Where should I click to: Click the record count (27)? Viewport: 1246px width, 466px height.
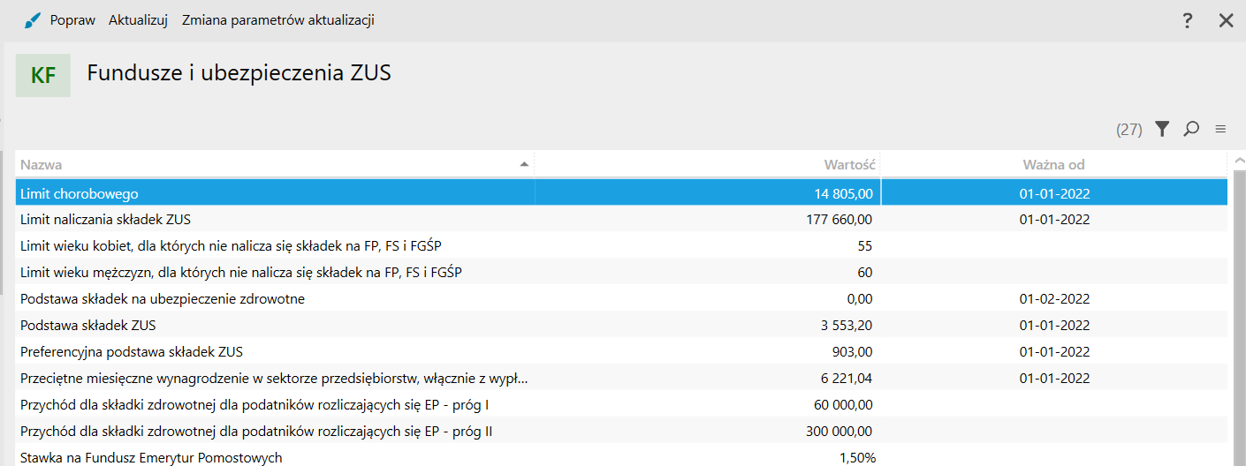pyautogui.click(x=1129, y=130)
